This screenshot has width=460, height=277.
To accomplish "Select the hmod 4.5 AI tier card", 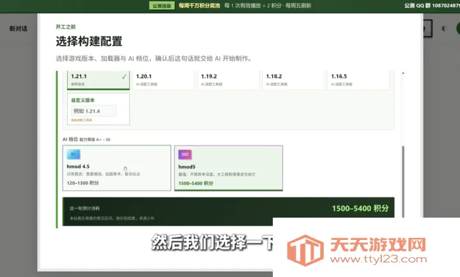I will point(117,168).
